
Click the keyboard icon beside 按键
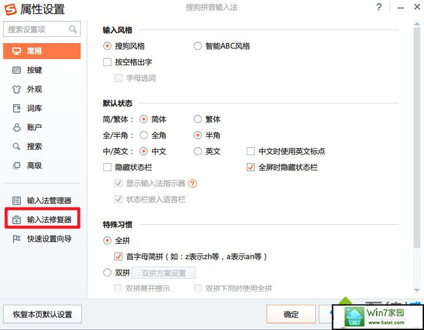[17, 70]
